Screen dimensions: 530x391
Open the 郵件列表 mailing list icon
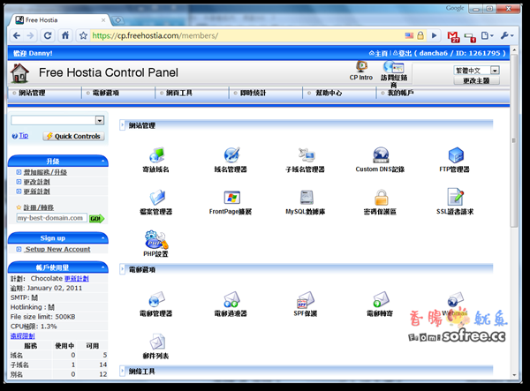pyautogui.click(x=157, y=342)
